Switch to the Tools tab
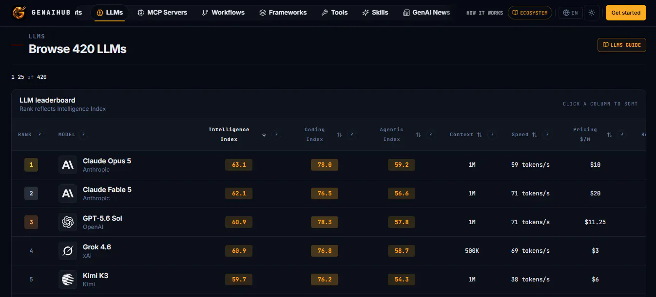The width and height of the screenshot is (656, 297). click(335, 13)
